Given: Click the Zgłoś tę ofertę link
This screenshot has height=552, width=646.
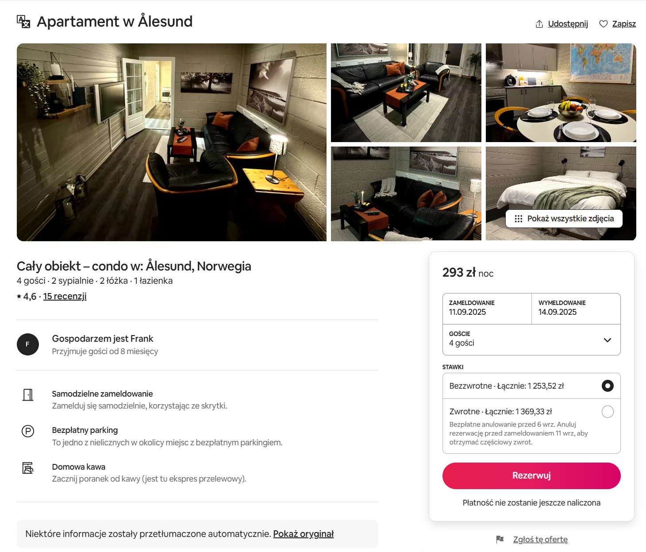Looking at the screenshot, I should (540, 540).
